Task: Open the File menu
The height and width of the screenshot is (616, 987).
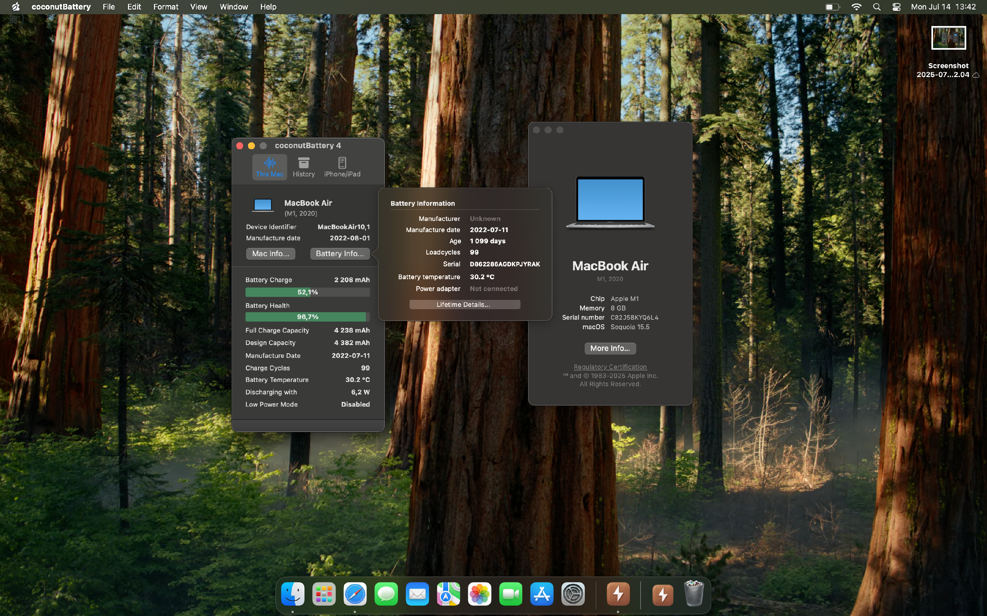Action: tap(109, 7)
